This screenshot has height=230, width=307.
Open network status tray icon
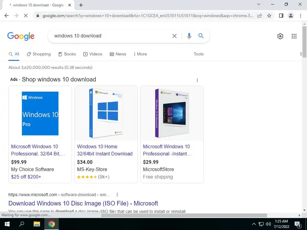261,224
